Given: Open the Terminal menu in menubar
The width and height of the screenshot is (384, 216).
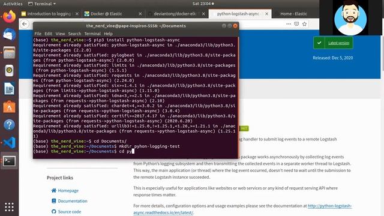Looking at the screenshot, I should [92, 34].
